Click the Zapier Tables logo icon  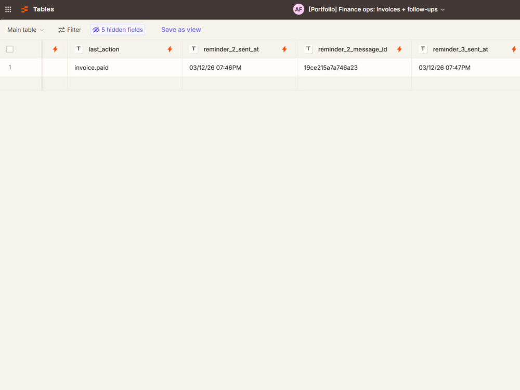point(24,9)
